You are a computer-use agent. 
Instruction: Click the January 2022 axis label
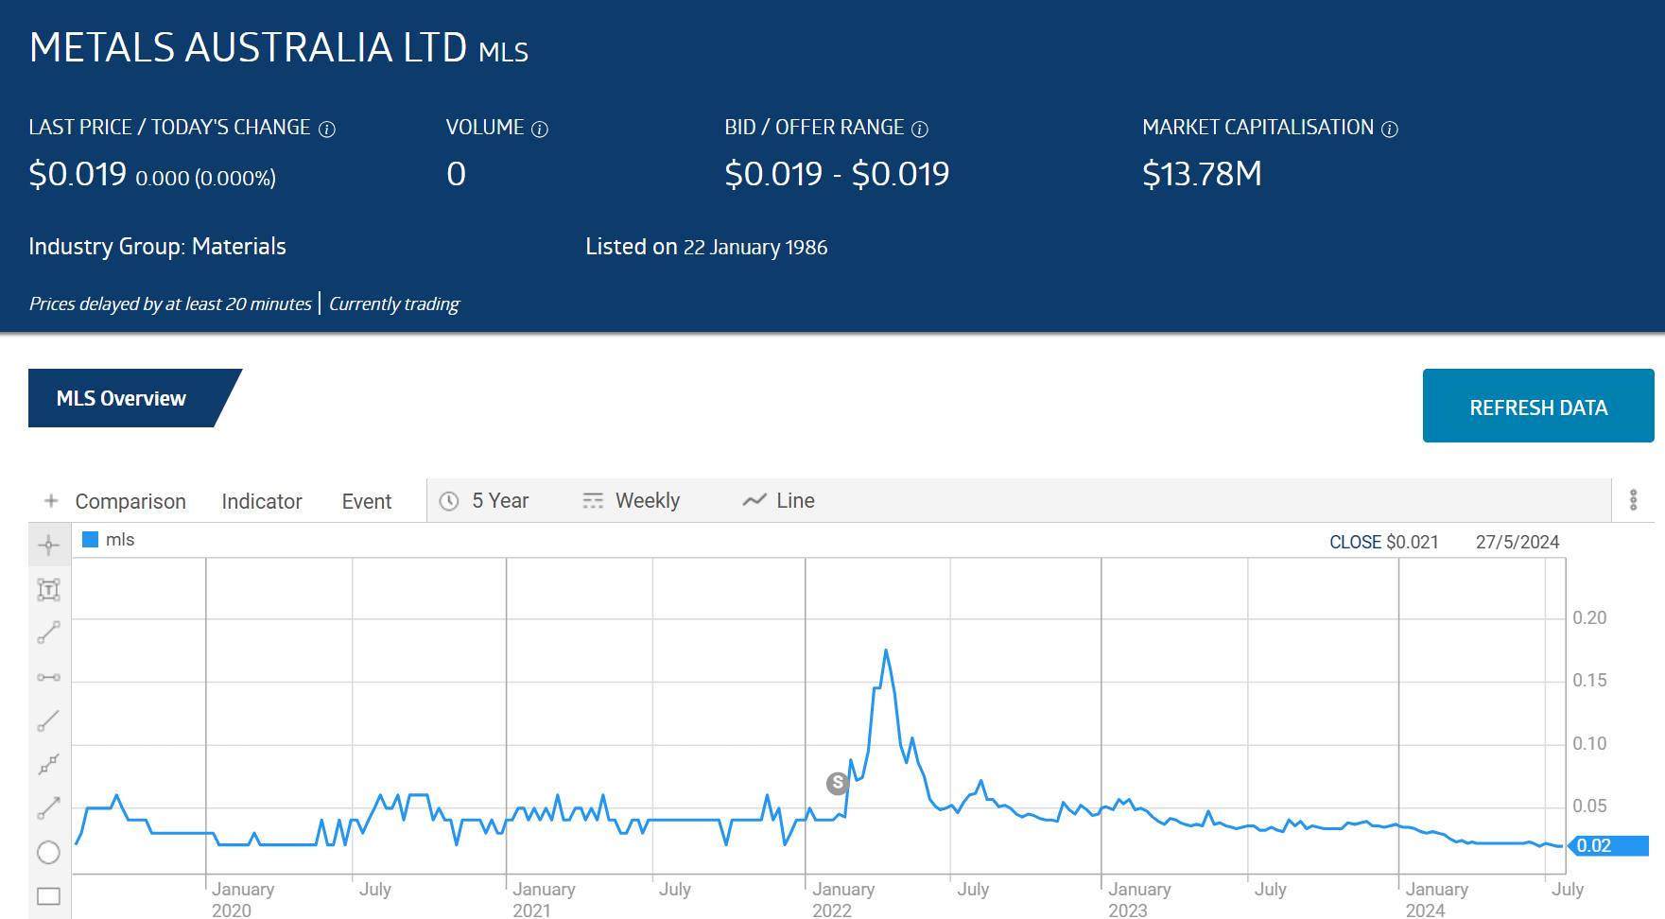[x=843, y=899]
